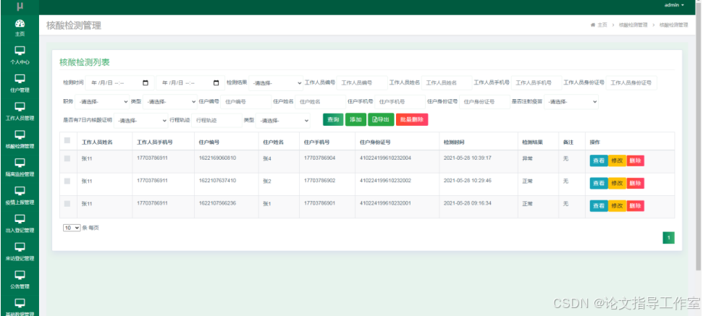Open 主页 dashboard icon in sidebar
This screenshot has height=316, width=703.
(x=20, y=23)
